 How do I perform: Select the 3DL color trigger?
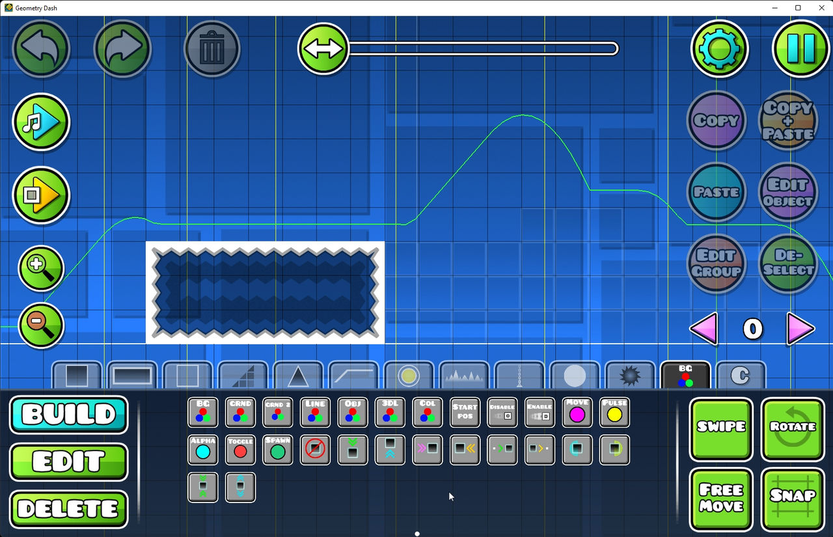pos(390,412)
